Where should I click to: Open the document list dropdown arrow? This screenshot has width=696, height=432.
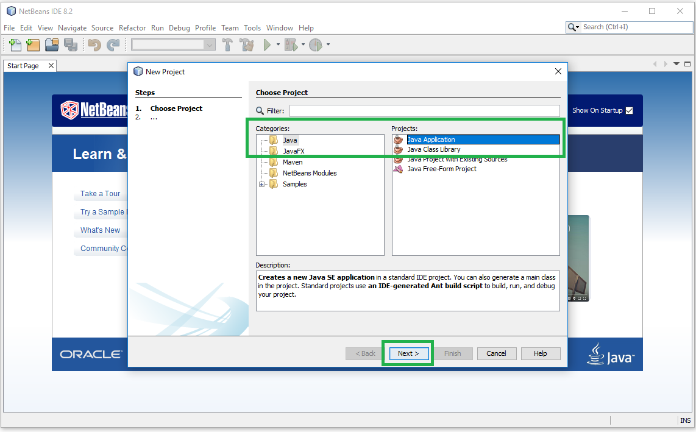676,64
